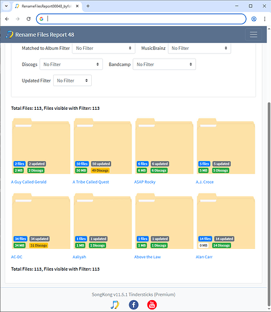Viewport: 271px width, 312px height.
Task: Open the A.J. Croce folder thumbnail
Action: pyautogui.click(x=226, y=146)
